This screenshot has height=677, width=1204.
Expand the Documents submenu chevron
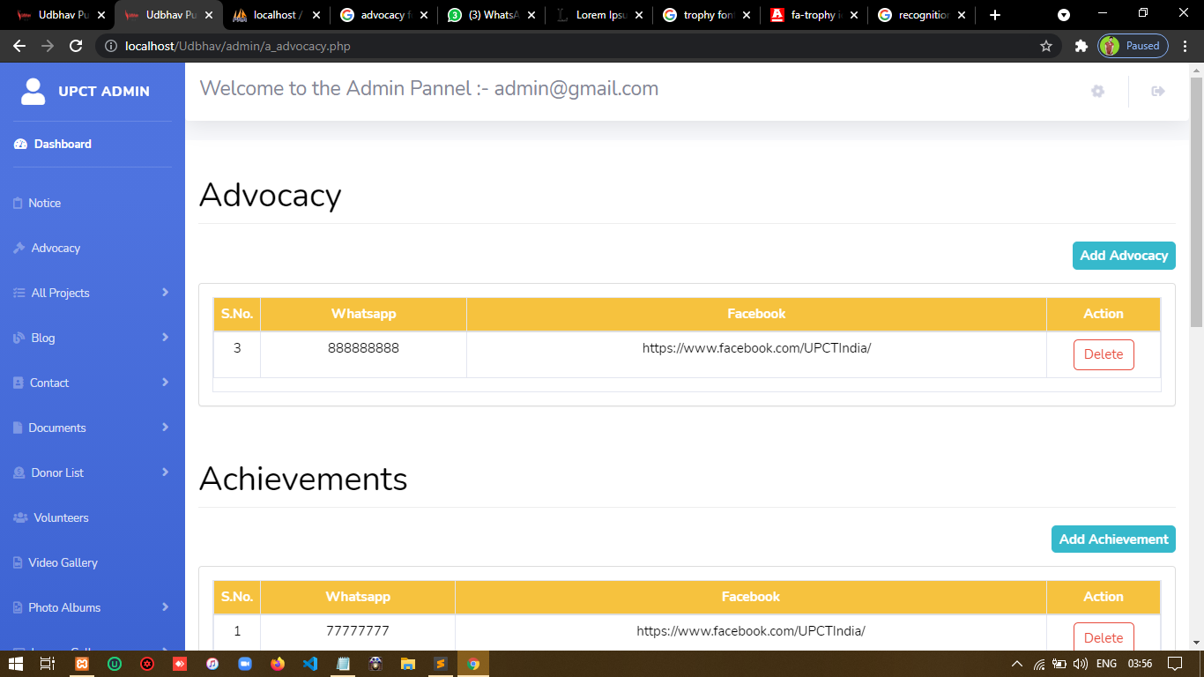(x=165, y=427)
